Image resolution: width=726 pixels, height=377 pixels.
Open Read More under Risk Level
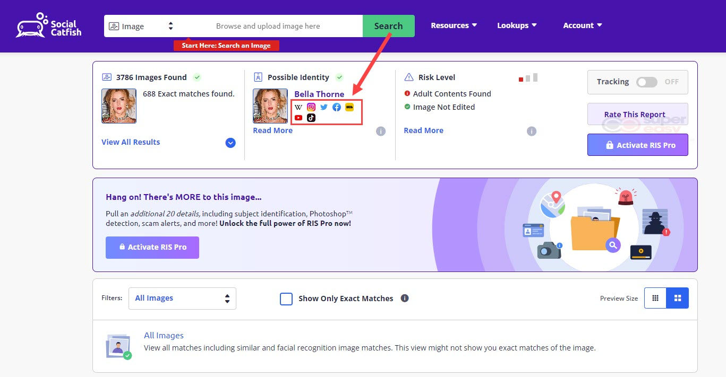[424, 130]
